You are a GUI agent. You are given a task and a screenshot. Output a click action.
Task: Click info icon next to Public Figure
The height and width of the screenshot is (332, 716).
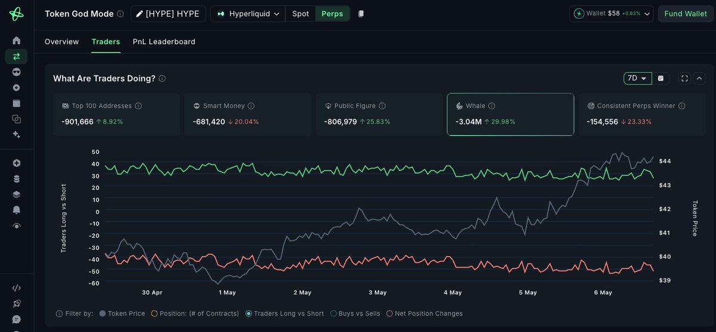coord(382,106)
